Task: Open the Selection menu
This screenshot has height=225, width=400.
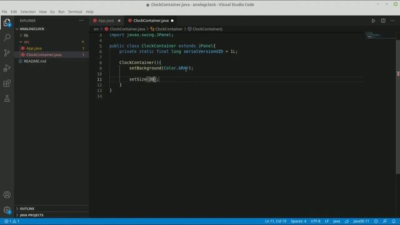Action: pos(28,12)
